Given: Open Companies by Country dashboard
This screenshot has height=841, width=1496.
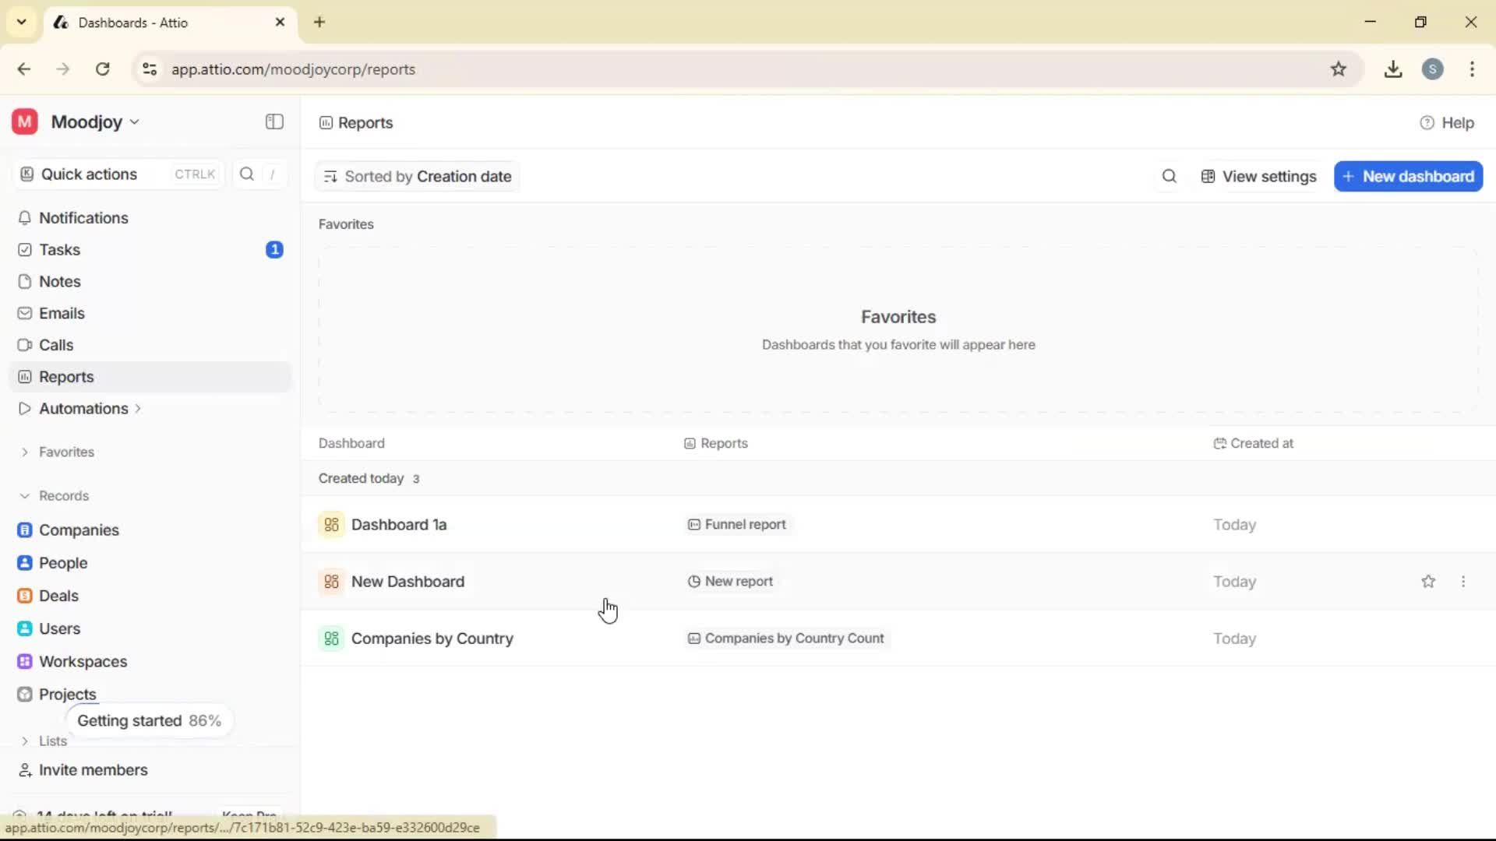Looking at the screenshot, I should point(433,639).
